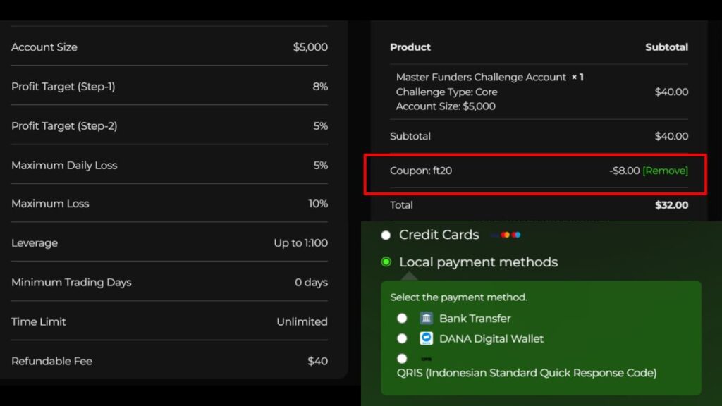This screenshot has width=722, height=406.
Task: Click the Product column header
Action: [x=410, y=47]
